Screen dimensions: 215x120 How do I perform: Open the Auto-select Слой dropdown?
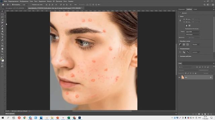pos(25,5)
